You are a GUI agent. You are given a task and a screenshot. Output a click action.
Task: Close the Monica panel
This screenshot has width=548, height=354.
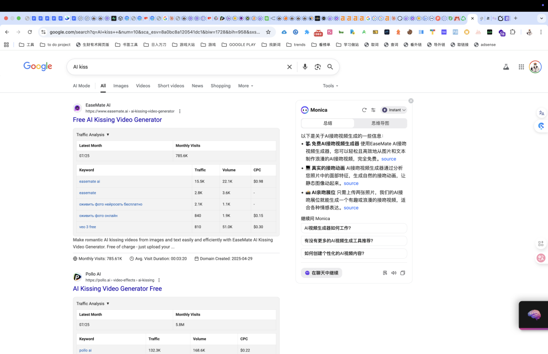[411, 100]
